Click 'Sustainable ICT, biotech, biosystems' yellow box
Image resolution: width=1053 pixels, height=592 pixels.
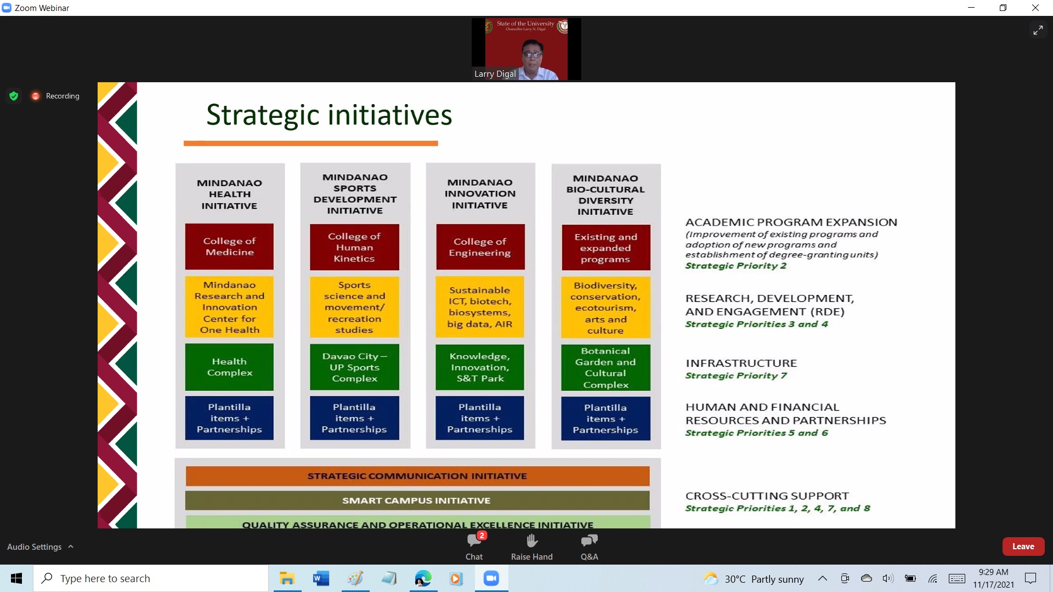(x=480, y=307)
